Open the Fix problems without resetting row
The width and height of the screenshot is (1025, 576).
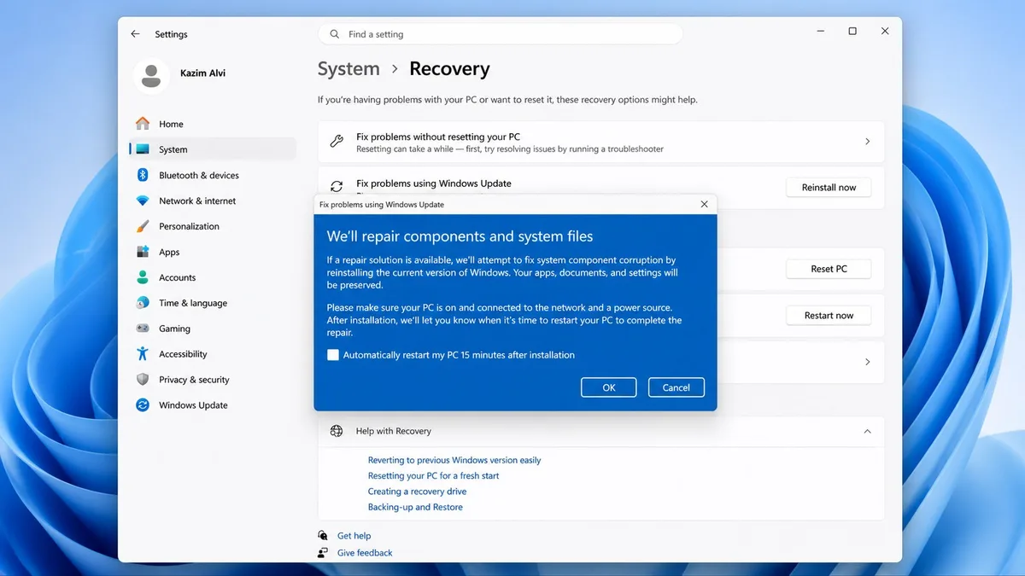[x=600, y=142]
